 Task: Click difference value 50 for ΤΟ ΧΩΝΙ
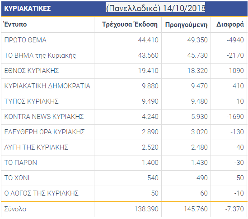tap(240, 178)
